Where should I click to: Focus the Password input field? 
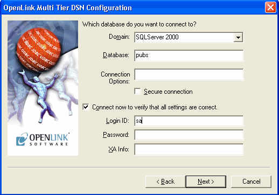[x=189, y=135]
